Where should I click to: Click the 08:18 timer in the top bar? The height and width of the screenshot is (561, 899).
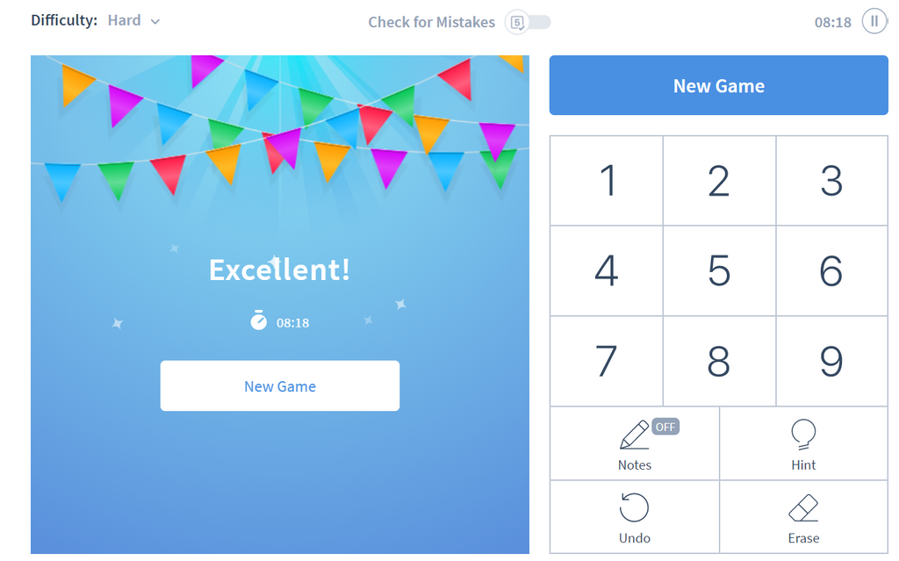(x=832, y=22)
